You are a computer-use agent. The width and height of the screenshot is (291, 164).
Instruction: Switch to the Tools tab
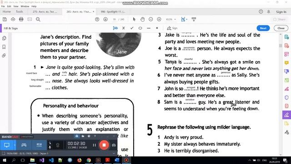(19, 11)
